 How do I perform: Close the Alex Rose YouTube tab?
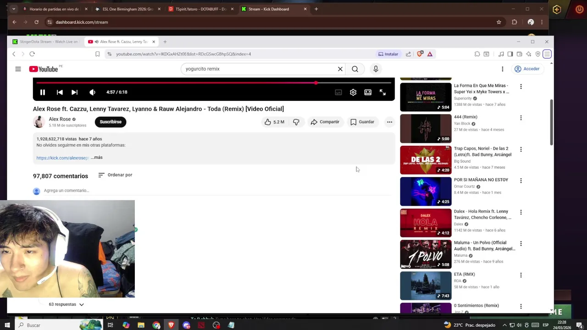click(154, 42)
